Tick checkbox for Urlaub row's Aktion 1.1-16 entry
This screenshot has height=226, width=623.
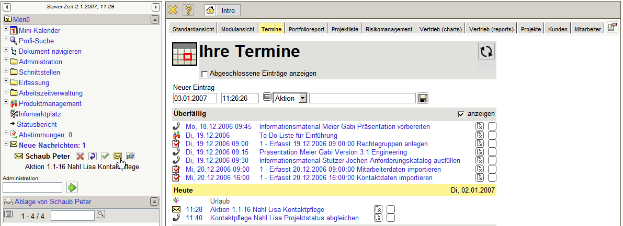click(391, 210)
